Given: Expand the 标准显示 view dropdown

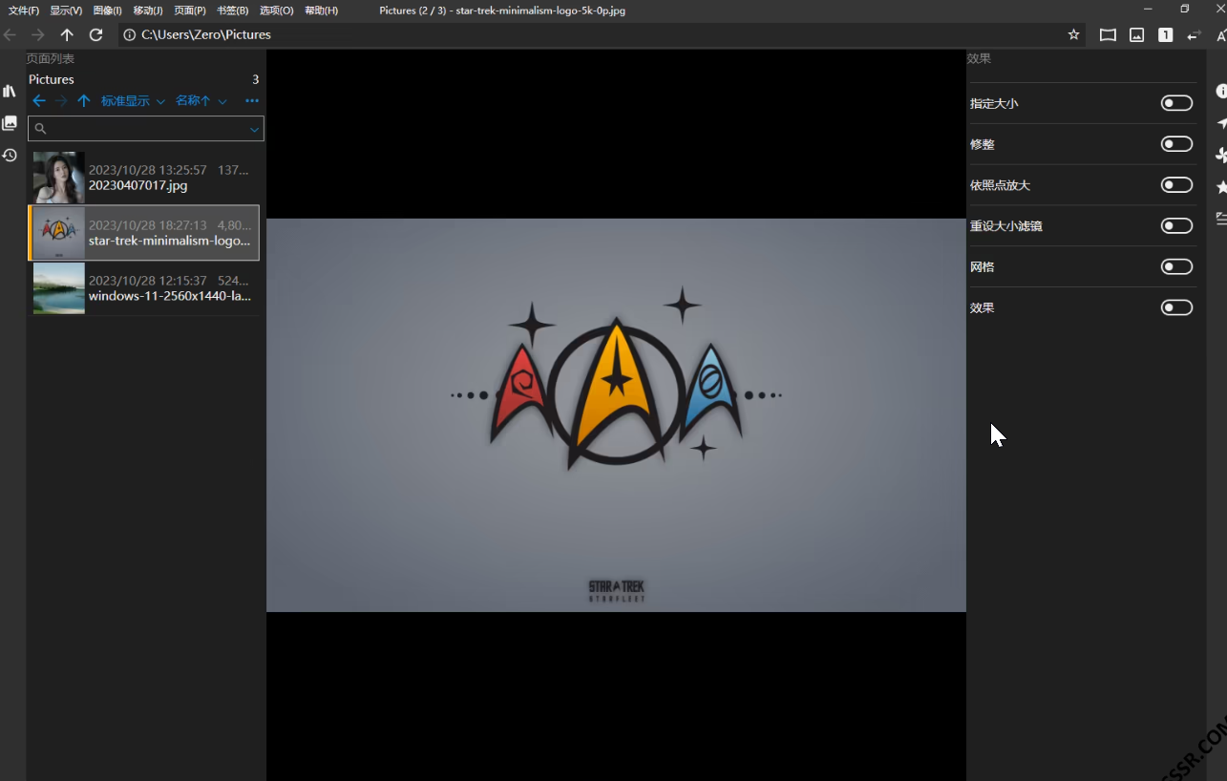Looking at the screenshot, I should 133,101.
